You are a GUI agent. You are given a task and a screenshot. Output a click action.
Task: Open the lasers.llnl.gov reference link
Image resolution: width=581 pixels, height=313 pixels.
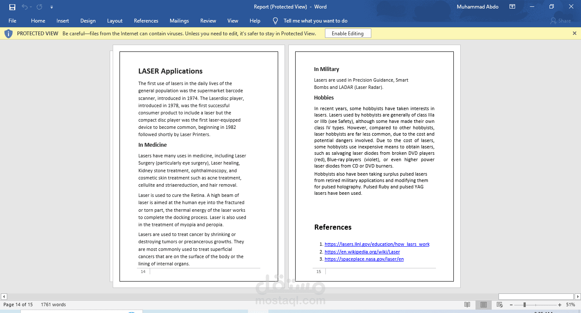pos(377,244)
